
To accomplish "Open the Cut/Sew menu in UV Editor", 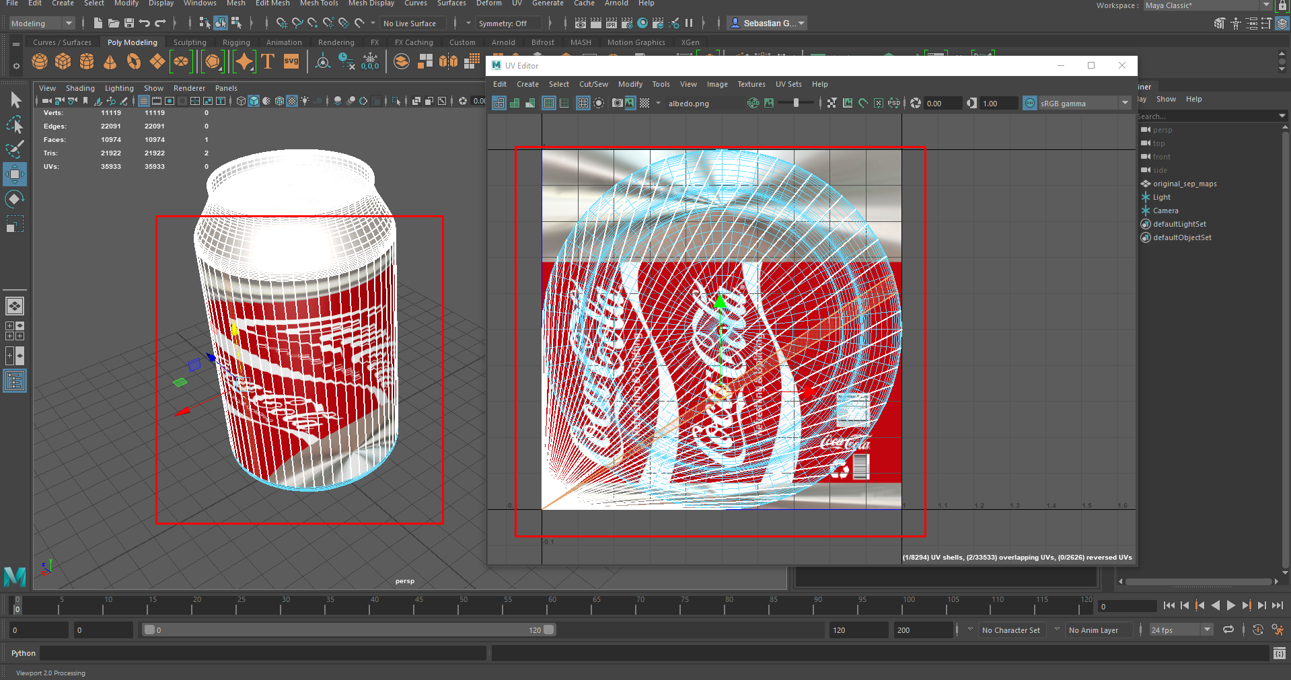I will tap(593, 84).
